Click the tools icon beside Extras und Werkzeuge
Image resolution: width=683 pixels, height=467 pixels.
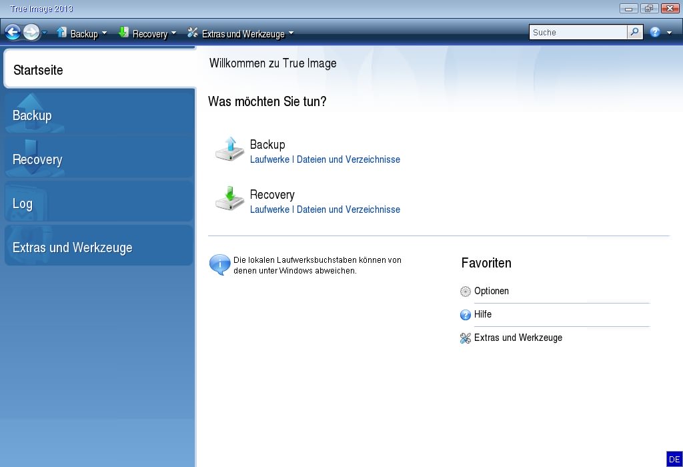coord(465,338)
